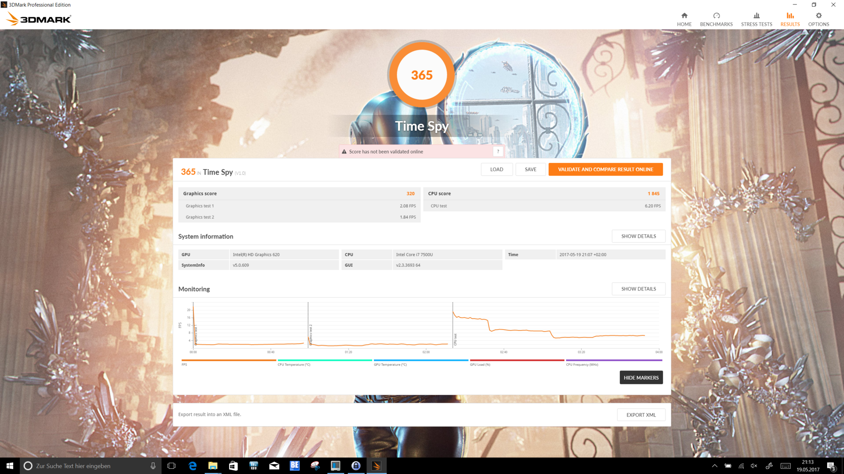
Task: Click the Task View taskbar icon
Action: (x=171, y=466)
